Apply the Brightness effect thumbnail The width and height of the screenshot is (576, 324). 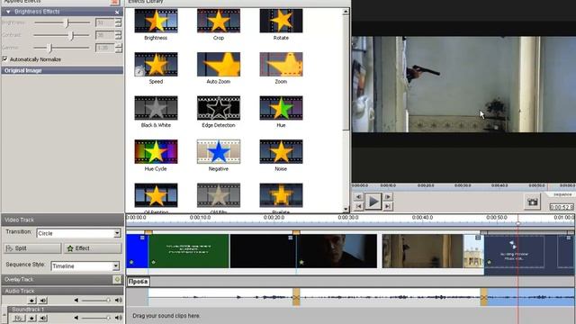[156, 21]
